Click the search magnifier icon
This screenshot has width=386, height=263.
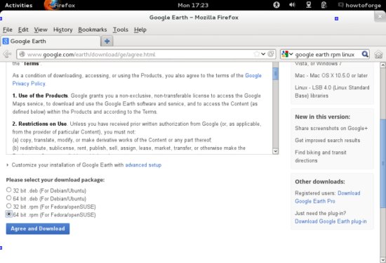tap(365, 54)
